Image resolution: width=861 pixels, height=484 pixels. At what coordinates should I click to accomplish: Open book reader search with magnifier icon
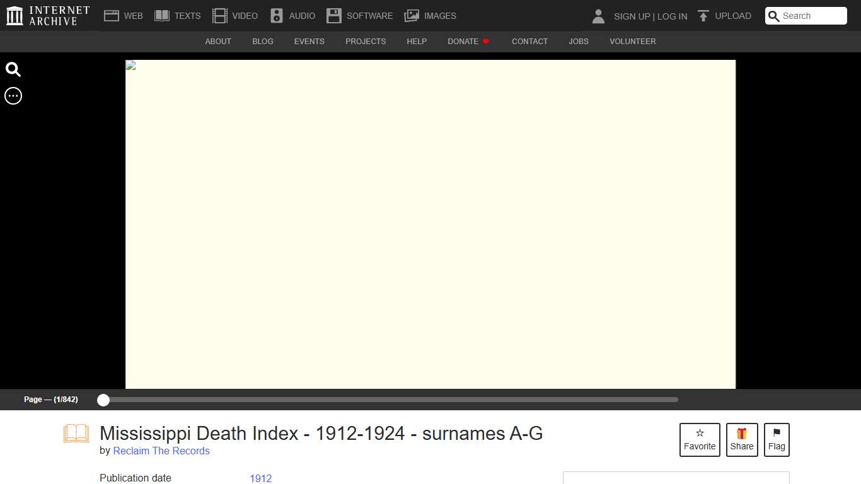coord(13,69)
